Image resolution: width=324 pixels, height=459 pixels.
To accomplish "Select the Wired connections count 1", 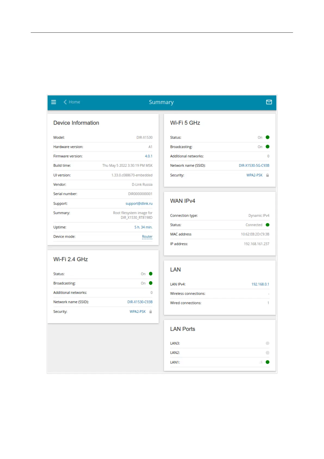I will tap(268, 303).
